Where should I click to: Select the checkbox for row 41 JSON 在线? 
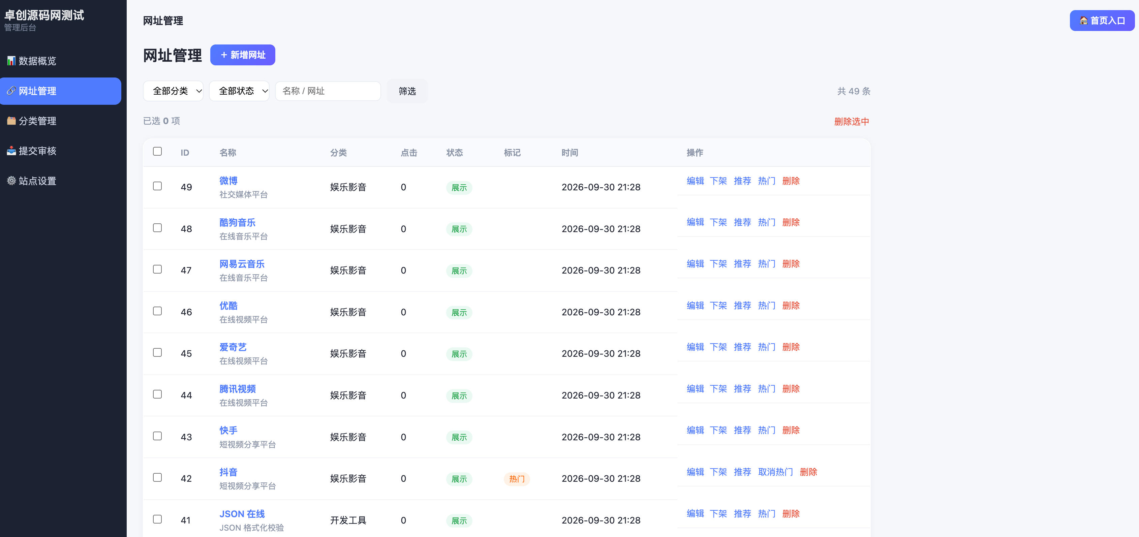pos(157,519)
